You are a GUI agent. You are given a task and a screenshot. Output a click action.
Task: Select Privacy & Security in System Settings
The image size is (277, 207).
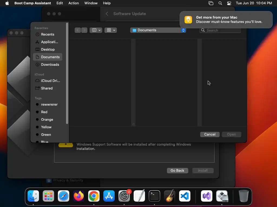(65, 180)
